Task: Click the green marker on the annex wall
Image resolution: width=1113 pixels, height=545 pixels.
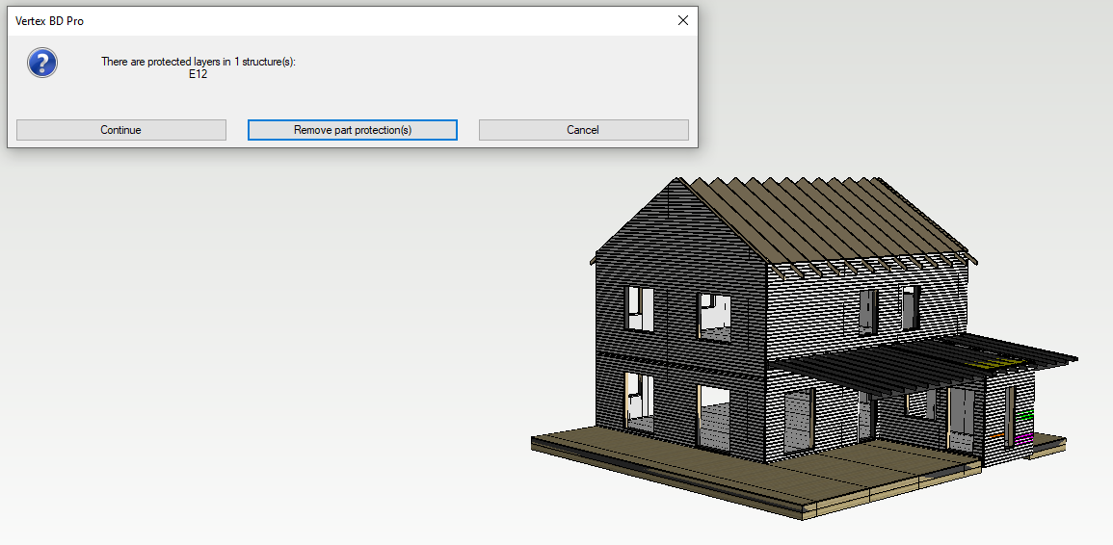Action: tap(1026, 414)
